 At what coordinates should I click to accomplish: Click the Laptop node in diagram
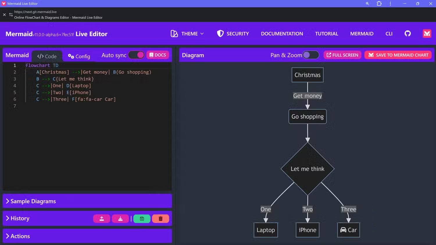point(266,230)
